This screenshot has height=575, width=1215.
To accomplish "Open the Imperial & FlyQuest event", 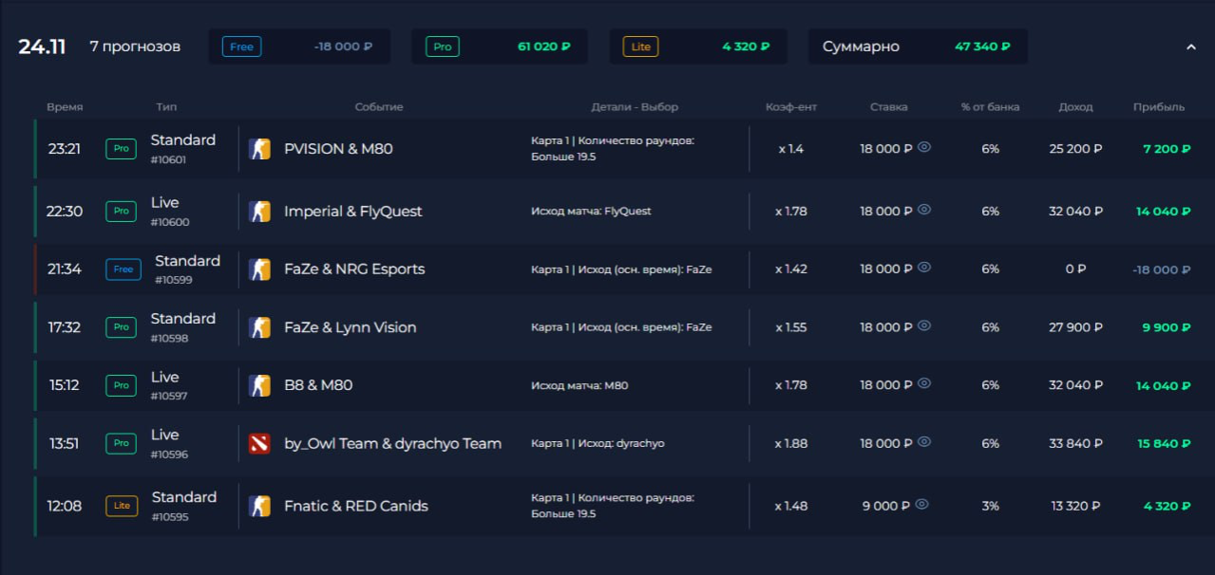I will [352, 212].
